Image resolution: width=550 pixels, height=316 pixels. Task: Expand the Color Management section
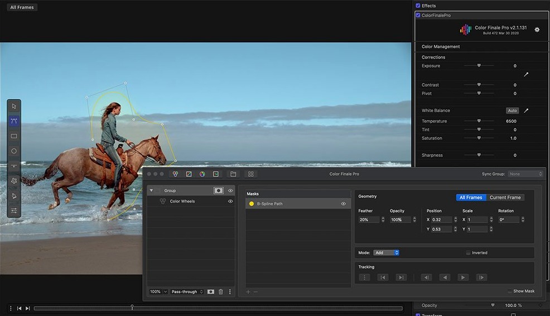(441, 46)
